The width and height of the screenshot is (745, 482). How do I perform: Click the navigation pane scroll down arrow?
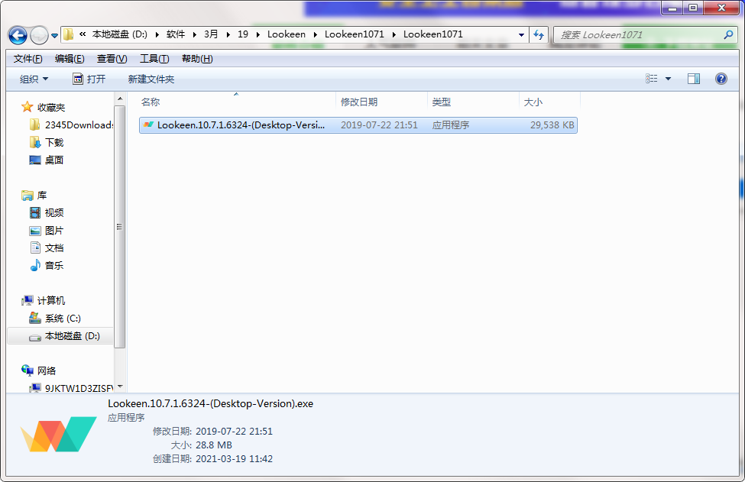click(120, 387)
